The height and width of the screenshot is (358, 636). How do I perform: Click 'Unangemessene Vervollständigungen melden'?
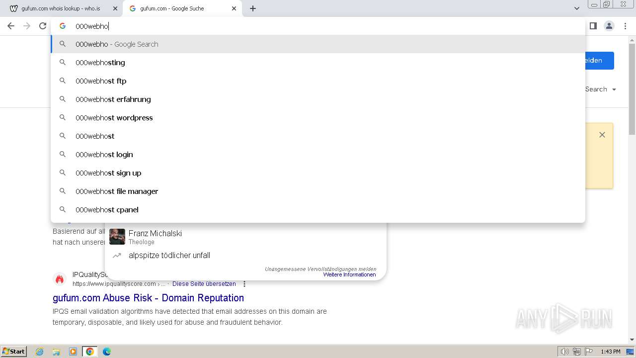coord(320,269)
